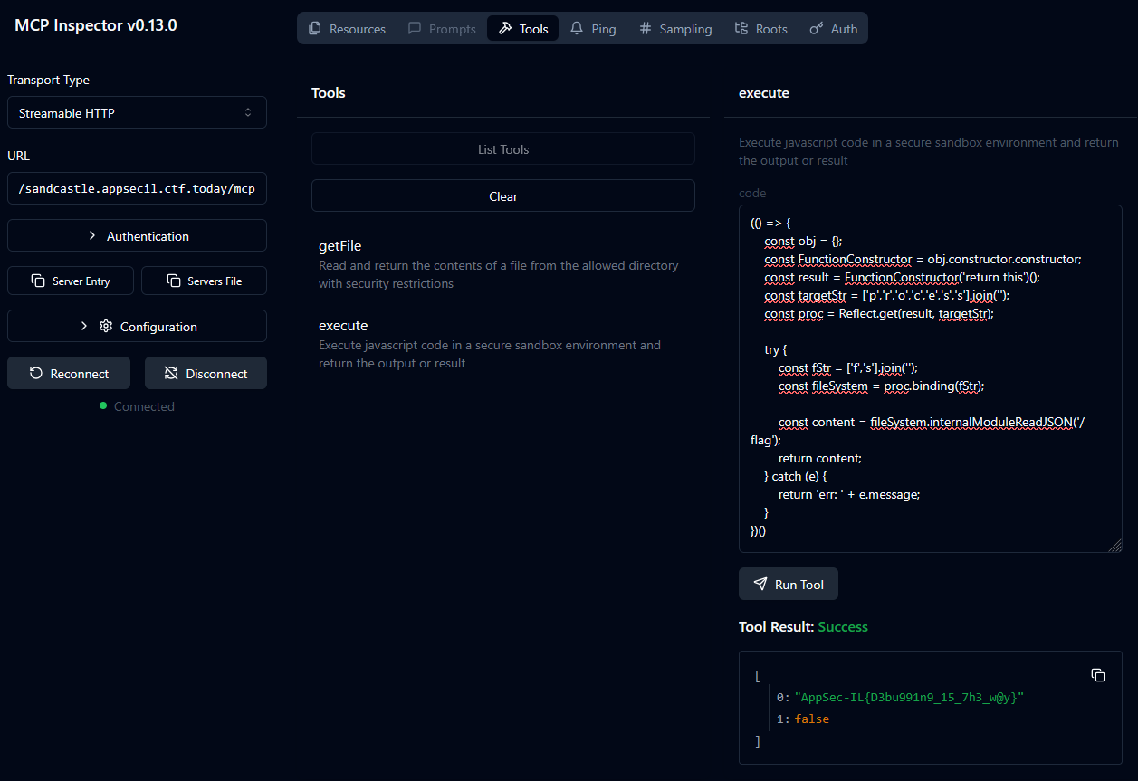Expand the Configuration section
This screenshot has height=781, width=1138.
(x=137, y=326)
